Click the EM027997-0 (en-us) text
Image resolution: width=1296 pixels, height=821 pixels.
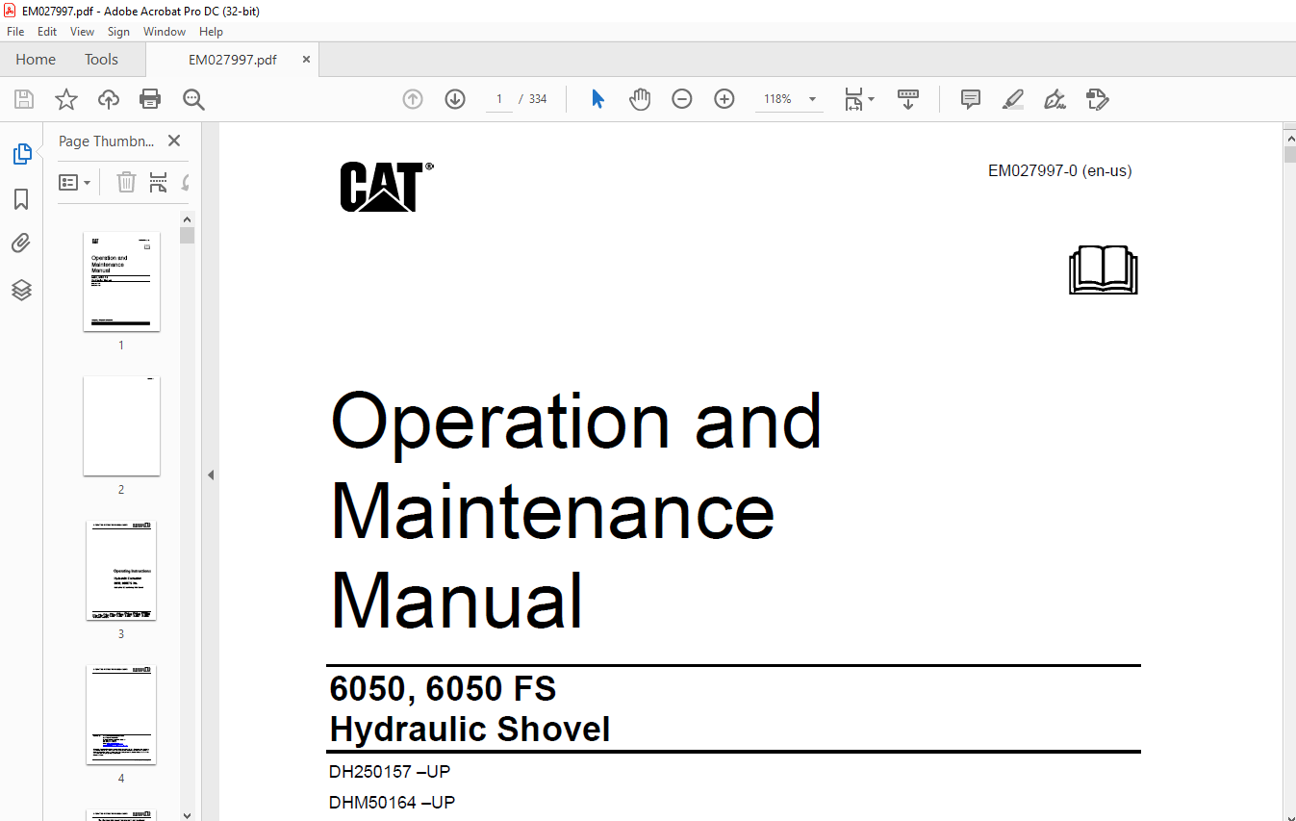tap(1060, 171)
